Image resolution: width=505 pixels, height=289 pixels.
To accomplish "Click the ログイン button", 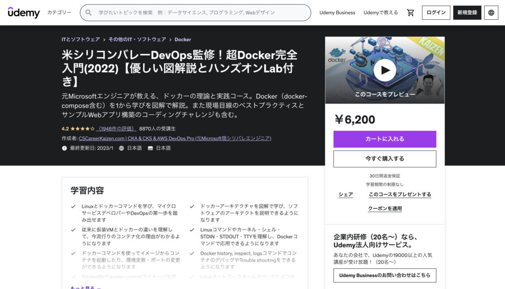I will pos(436,12).
